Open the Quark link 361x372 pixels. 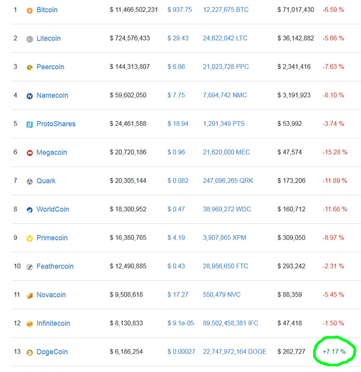point(46,181)
